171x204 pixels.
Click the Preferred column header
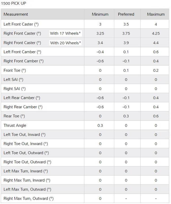click(x=126, y=14)
